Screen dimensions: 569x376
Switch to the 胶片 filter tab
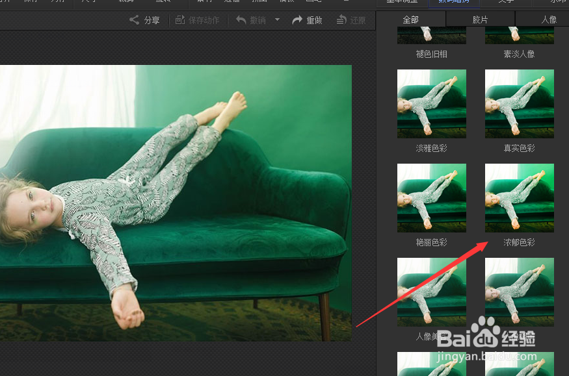click(x=480, y=19)
